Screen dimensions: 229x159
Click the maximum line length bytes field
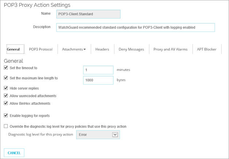point(98,80)
